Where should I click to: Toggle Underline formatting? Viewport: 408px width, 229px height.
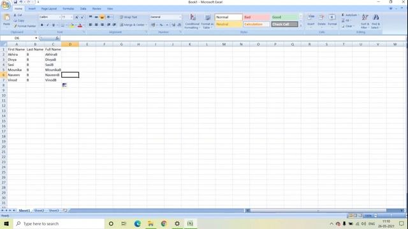(x=54, y=25)
